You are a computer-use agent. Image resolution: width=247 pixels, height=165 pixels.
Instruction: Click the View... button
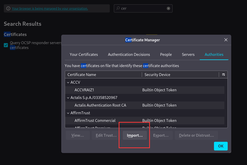pos(78,135)
